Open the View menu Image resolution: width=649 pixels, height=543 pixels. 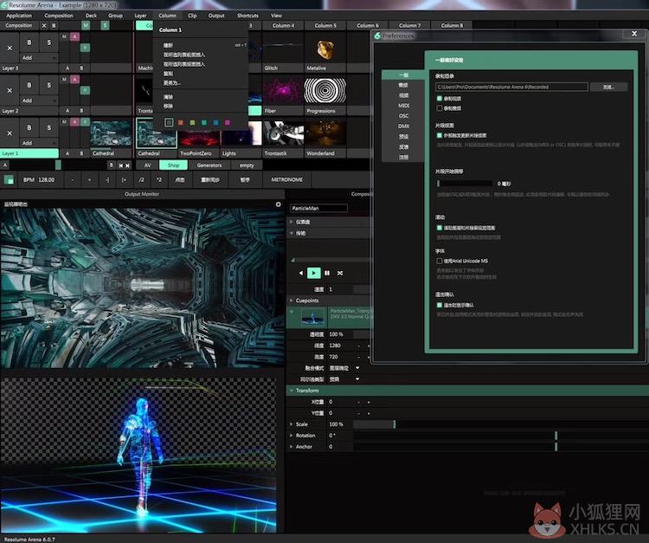click(276, 16)
